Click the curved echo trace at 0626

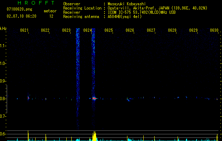(129, 99)
